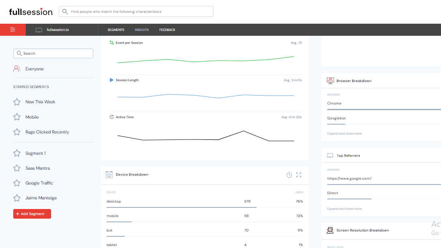Screen dimensions: 441x248
Task: Open the filters panel via red sliders icon
Action: point(12,29)
